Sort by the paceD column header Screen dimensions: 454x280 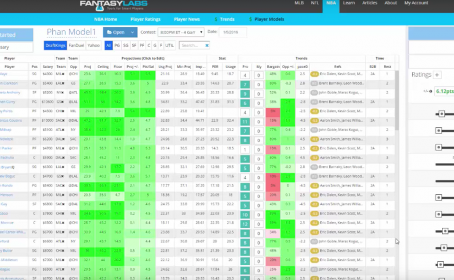[x=303, y=67]
